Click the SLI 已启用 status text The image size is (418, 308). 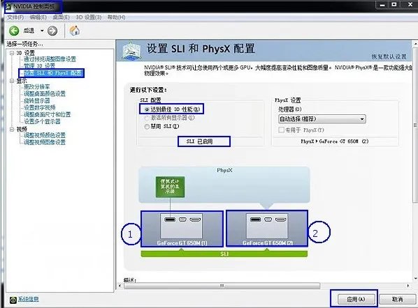tap(200, 141)
